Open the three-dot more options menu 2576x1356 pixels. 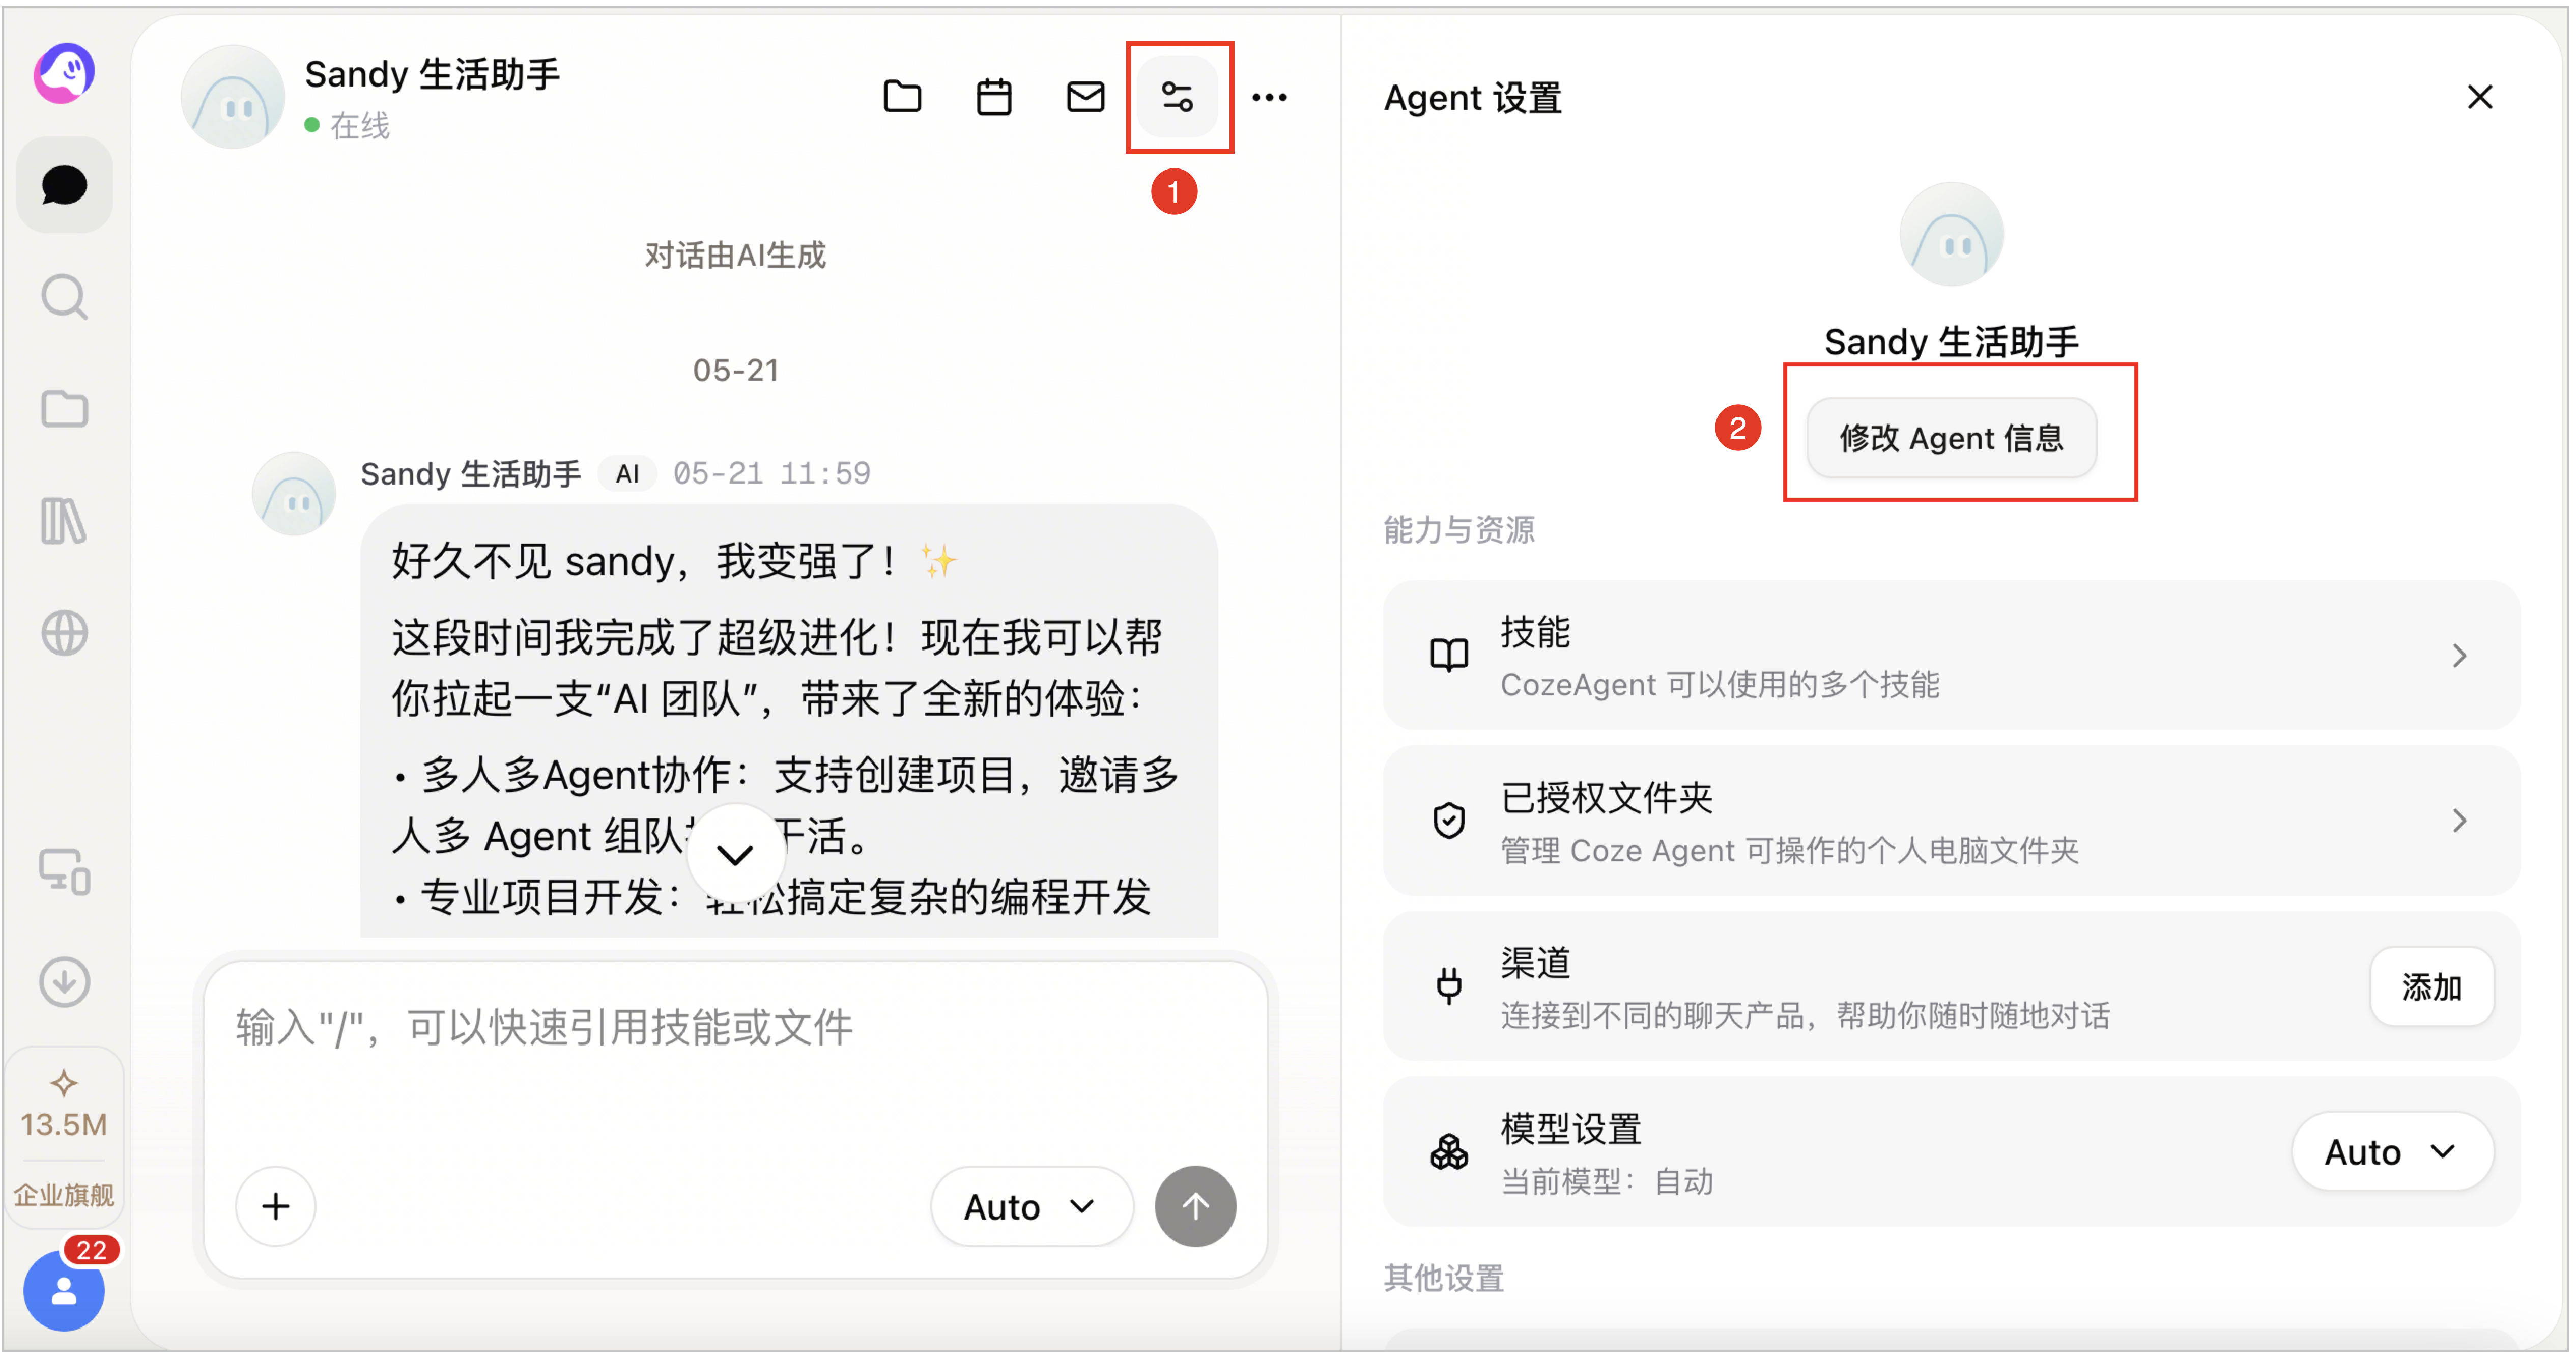tap(1269, 97)
